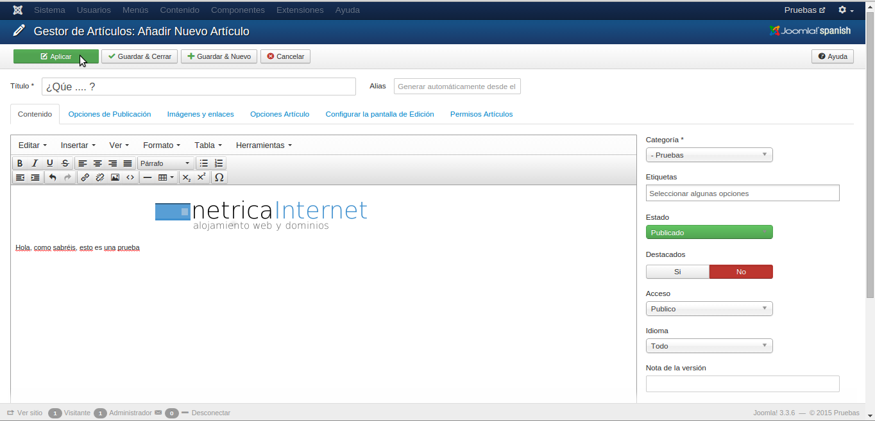Open the Sistema menu
The width and height of the screenshot is (875, 421).
point(49,10)
